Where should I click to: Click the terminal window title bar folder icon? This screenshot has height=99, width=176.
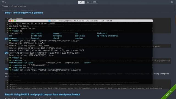pos(50,21)
